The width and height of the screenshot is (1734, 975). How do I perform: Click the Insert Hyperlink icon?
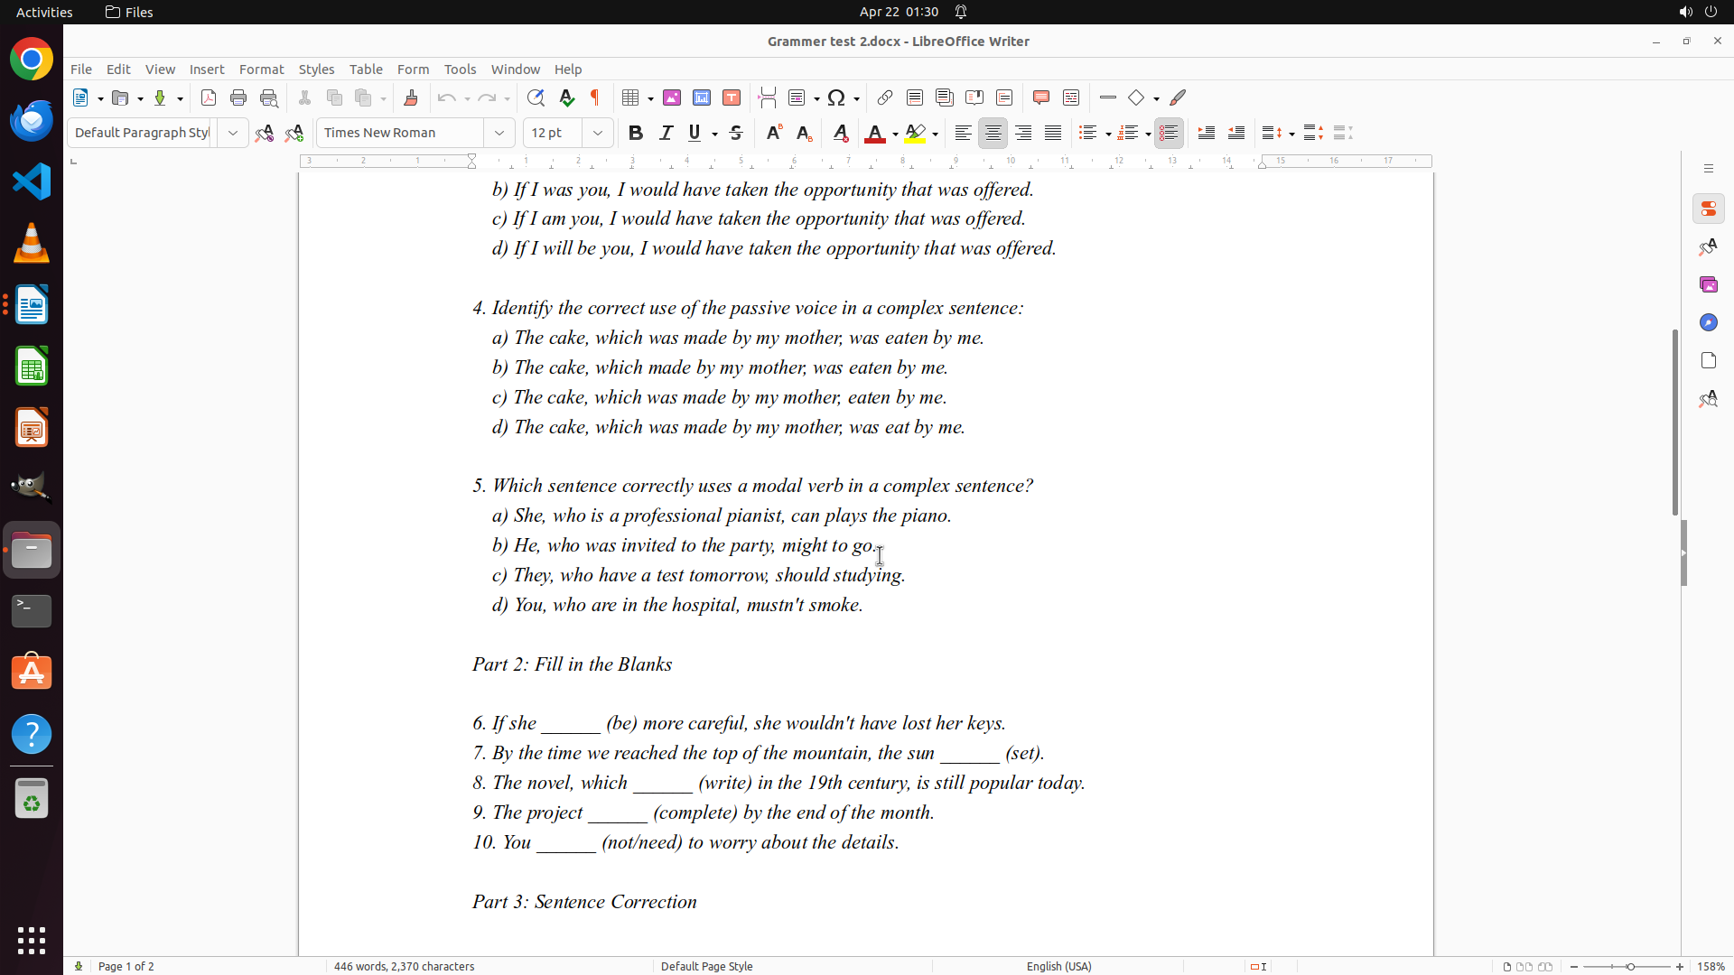(x=885, y=97)
